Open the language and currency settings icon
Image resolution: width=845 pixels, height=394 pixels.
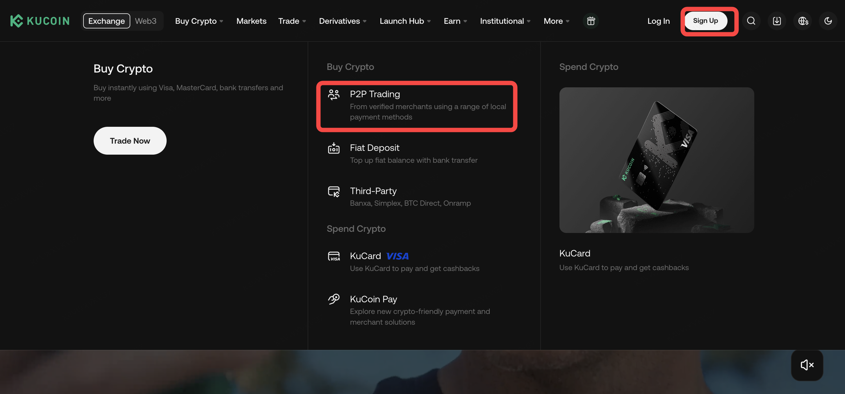point(802,21)
